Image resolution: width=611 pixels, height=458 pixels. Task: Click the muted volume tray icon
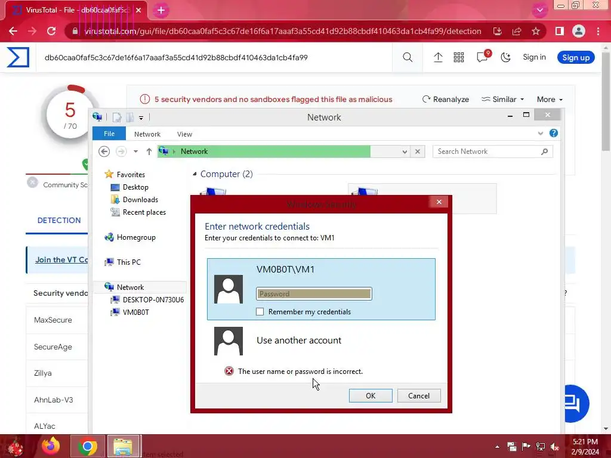pyautogui.click(x=554, y=447)
